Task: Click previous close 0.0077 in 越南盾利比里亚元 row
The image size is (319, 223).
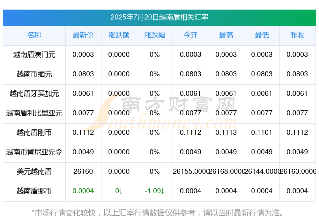Action: click(x=297, y=113)
